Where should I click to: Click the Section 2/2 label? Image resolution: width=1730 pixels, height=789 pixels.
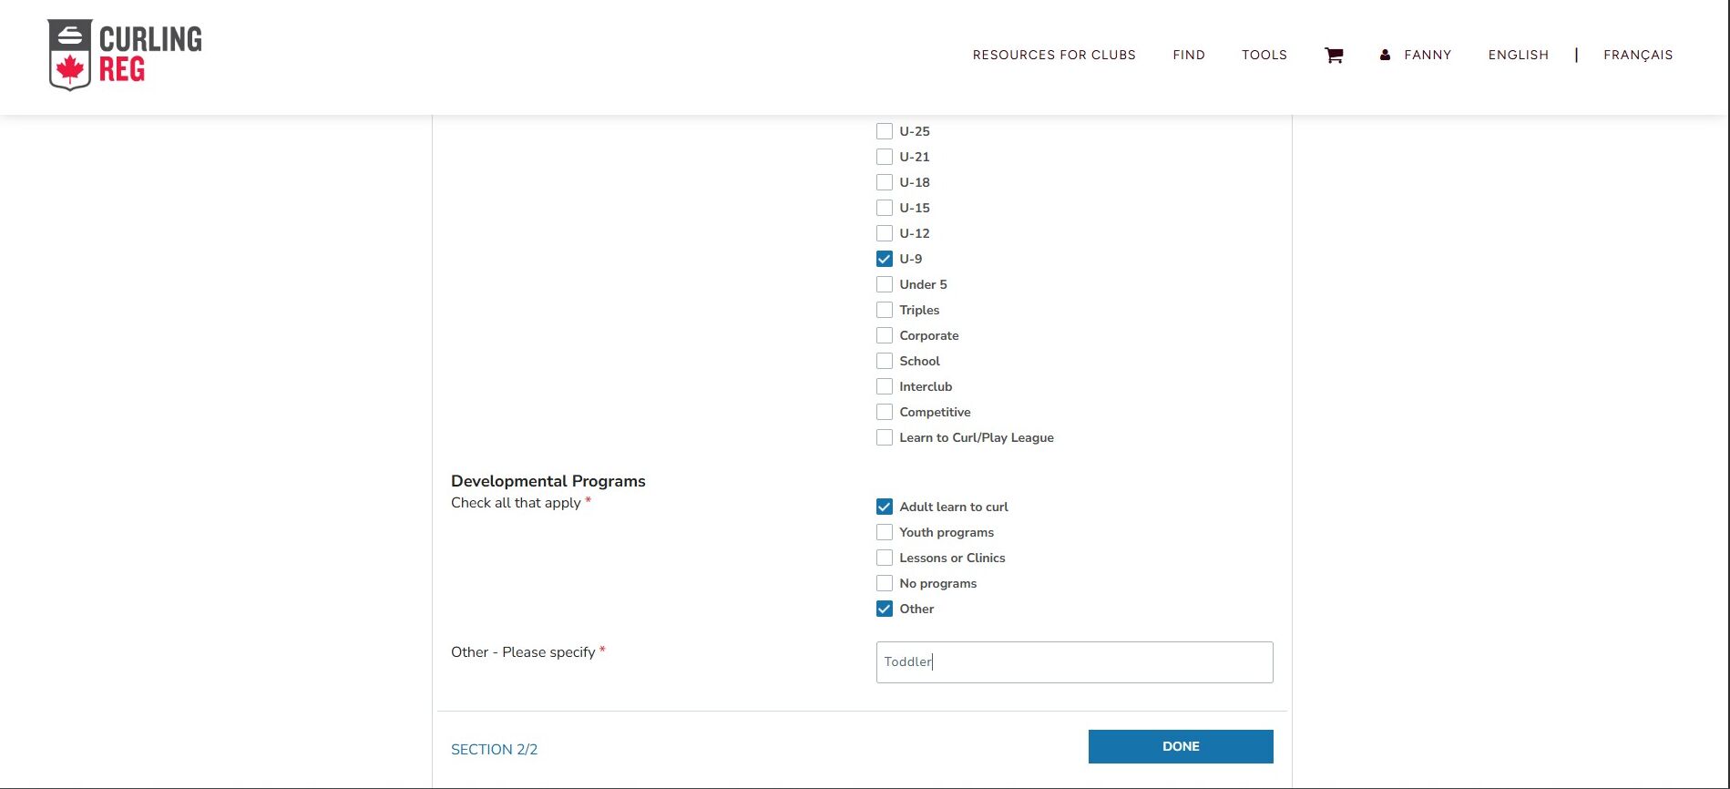495,749
